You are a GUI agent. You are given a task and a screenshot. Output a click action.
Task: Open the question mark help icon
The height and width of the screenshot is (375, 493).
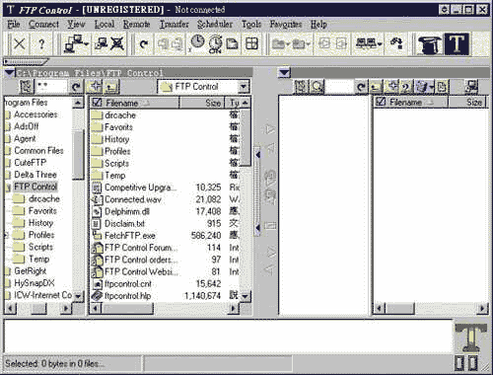[41, 43]
